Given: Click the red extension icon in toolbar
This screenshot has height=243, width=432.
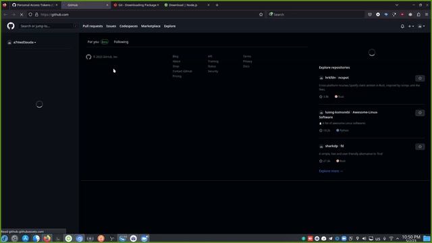Looking at the screenshot, I should (402, 15).
